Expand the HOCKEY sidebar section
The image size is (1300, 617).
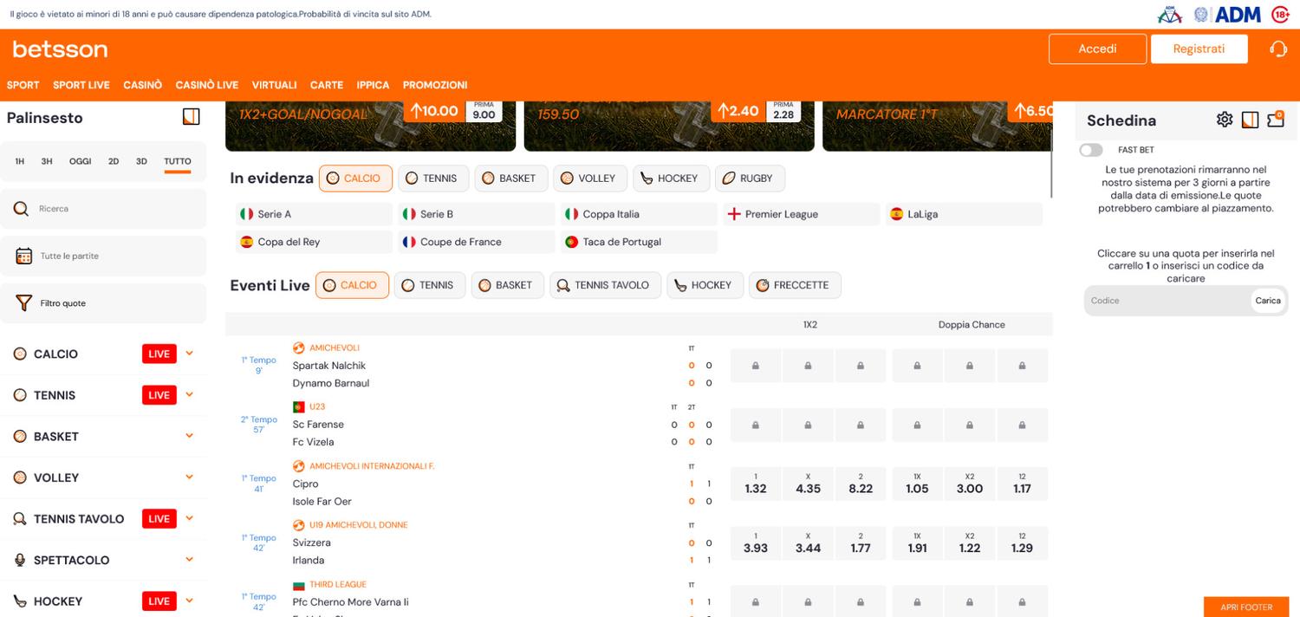189,601
